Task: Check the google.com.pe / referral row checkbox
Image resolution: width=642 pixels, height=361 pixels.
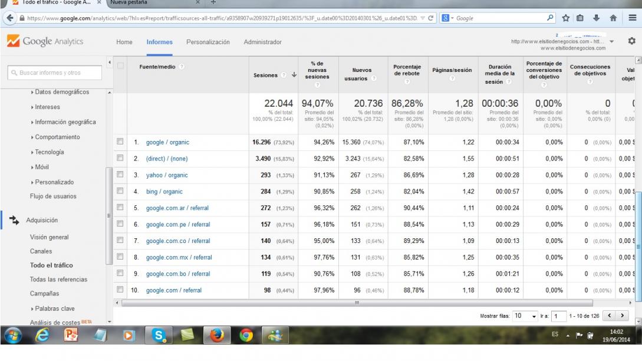Action: coord(120,224)
